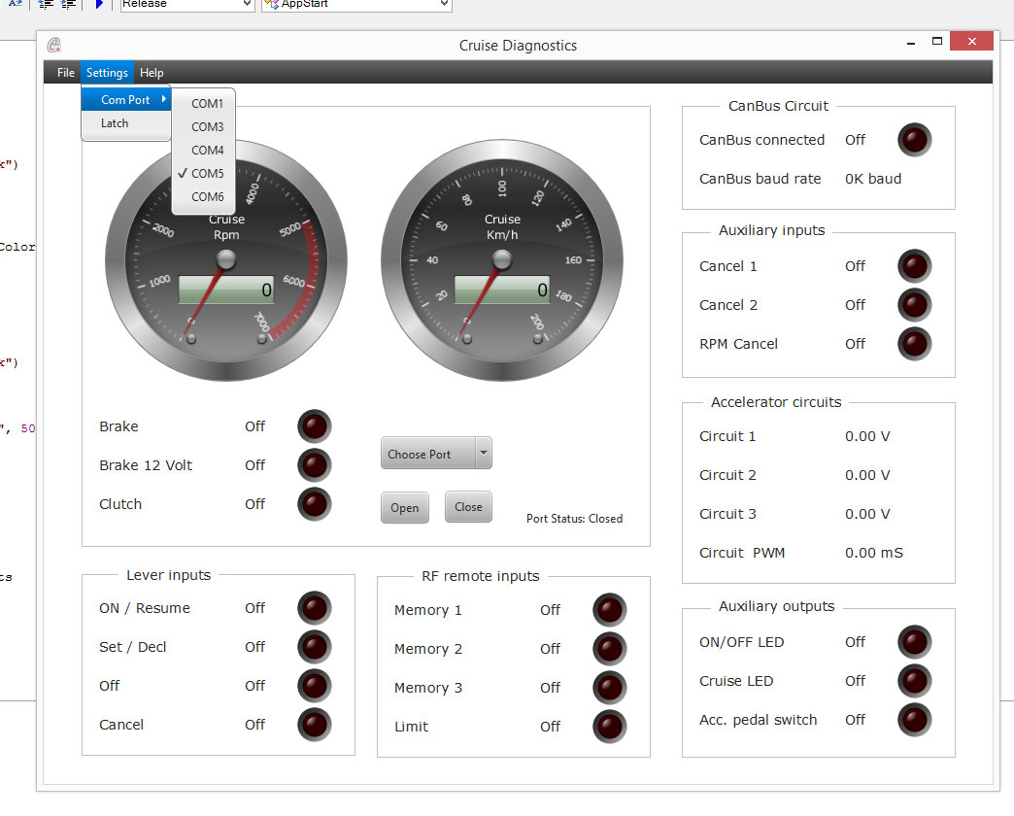
Task: Click the Close port button
Action: [468, 507]
